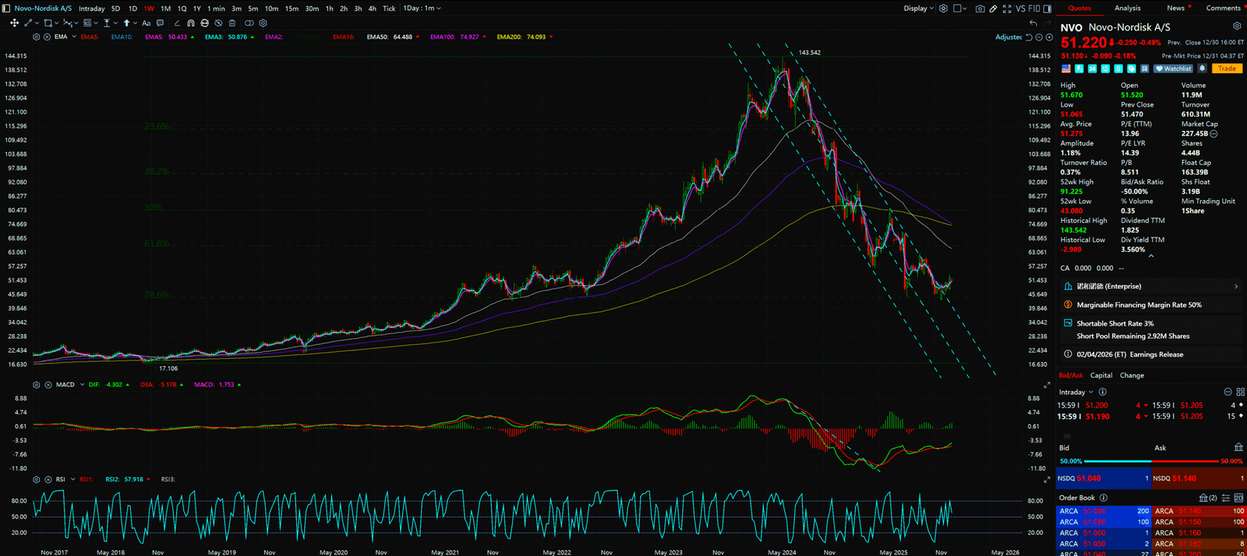Zoom in chart with plus circle
This screenshot has height=556, width=1247.
pos(1049,37)
